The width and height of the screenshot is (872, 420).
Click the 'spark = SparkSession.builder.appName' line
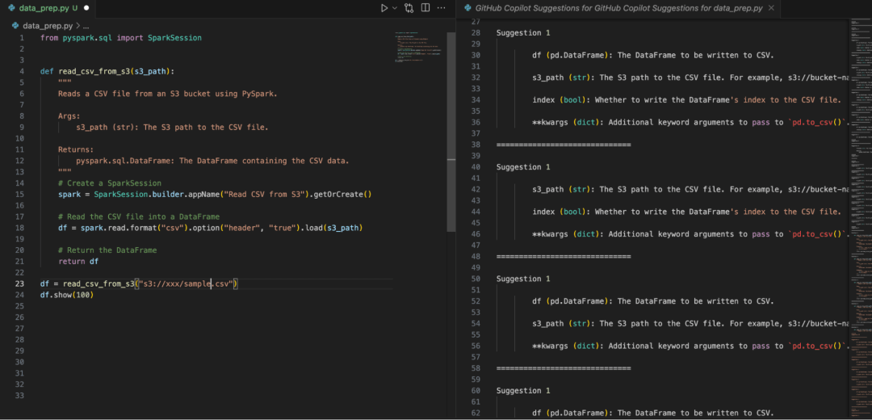(x=215, y=194)
